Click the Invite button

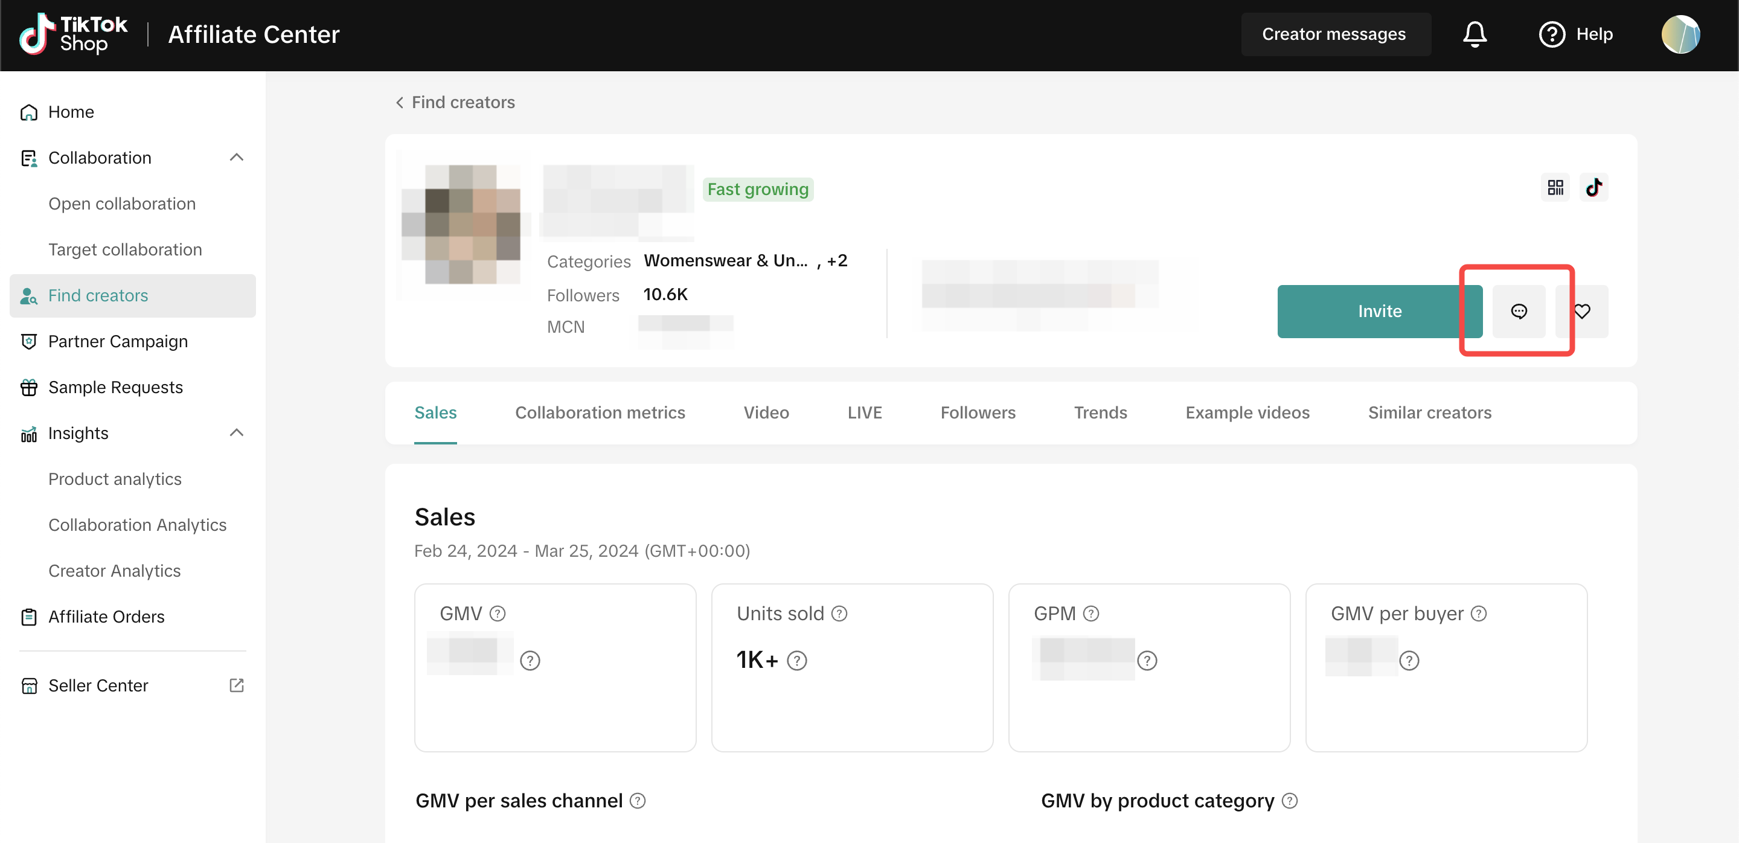tap(1379, 311)
